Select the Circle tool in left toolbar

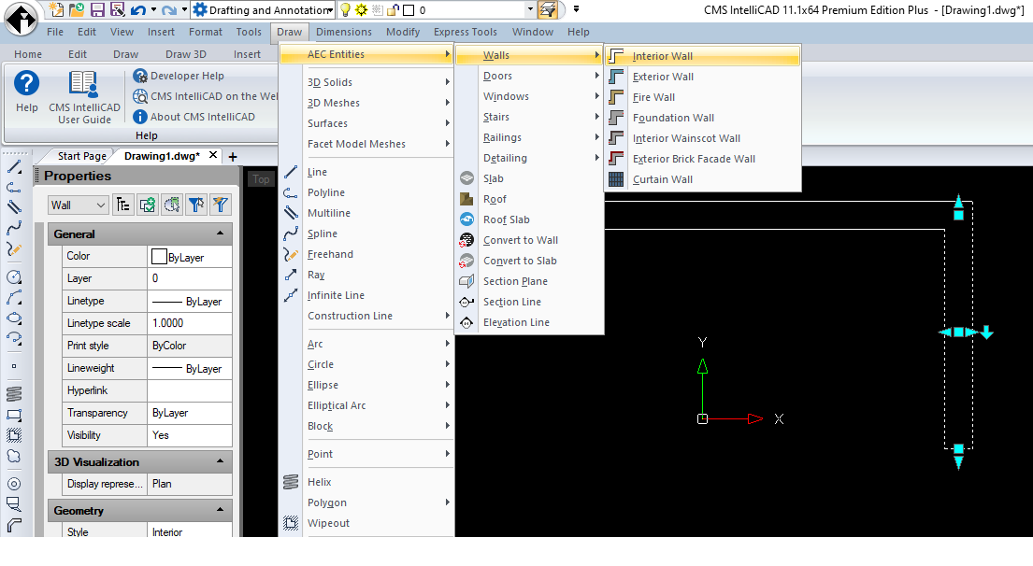click(14, 277)
